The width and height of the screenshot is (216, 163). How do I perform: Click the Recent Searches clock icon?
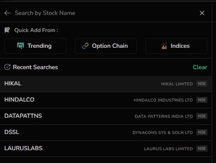pos(7,67)
